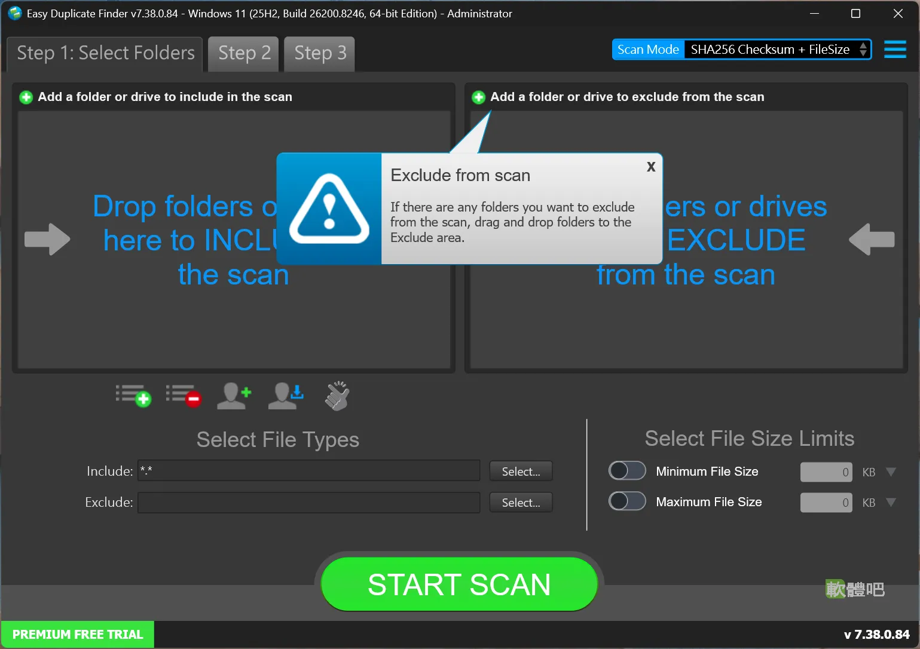
Task: Open minimum size KB unit dropdown
Action: [x=891, y=472]
